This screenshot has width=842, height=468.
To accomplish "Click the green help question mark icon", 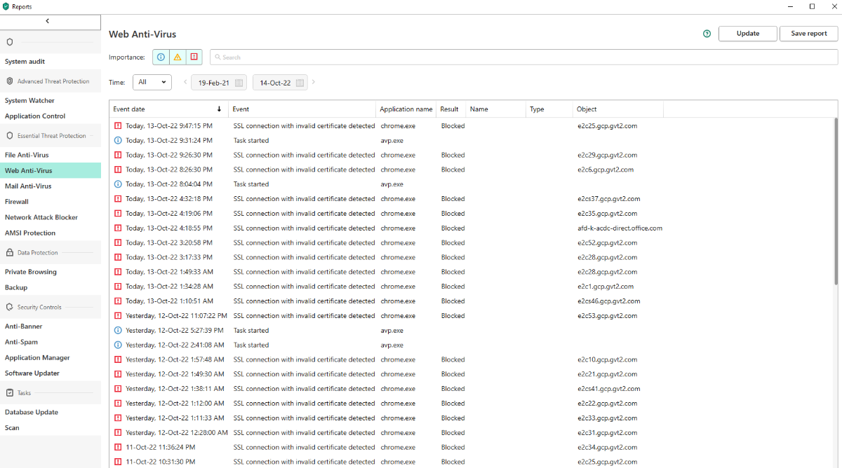I will (707, 34).
